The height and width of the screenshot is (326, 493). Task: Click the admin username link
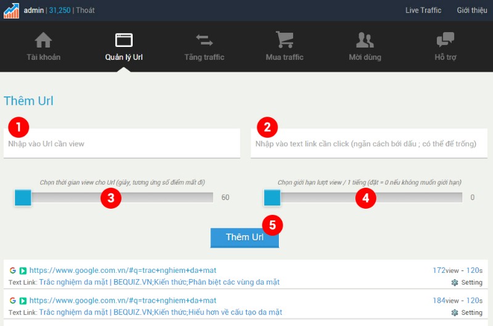click(x=34, y=10)
